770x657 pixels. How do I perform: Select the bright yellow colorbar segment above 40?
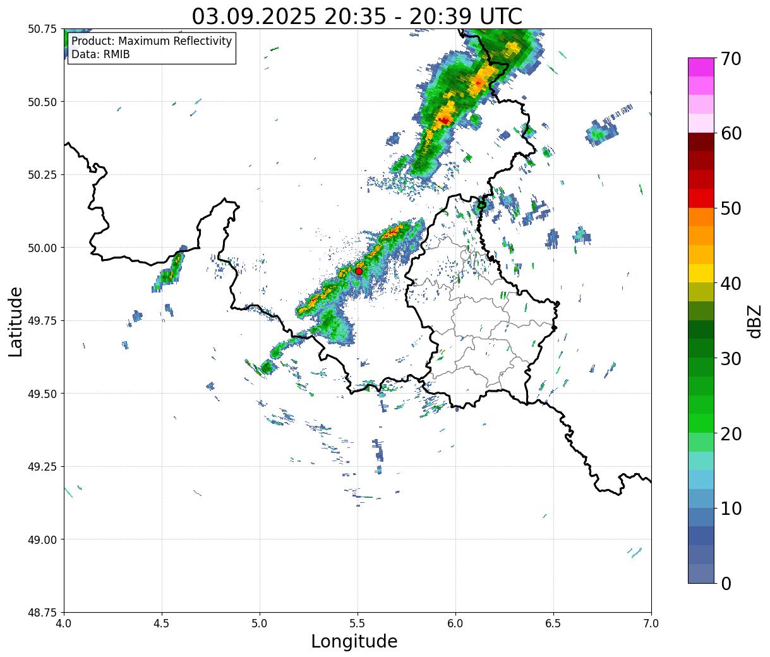pos(701,274)
